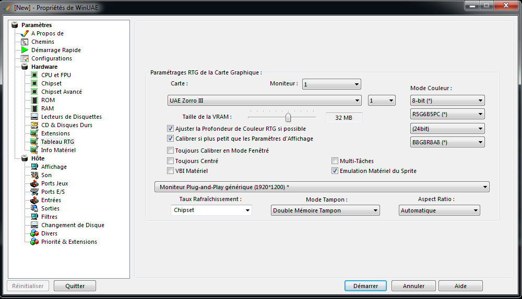Click the Lecteurs de Disquettes drive icon
Image resolution: width=522 pixels, height=299 pixels.
pyautogui.click(x=34, y=117)
